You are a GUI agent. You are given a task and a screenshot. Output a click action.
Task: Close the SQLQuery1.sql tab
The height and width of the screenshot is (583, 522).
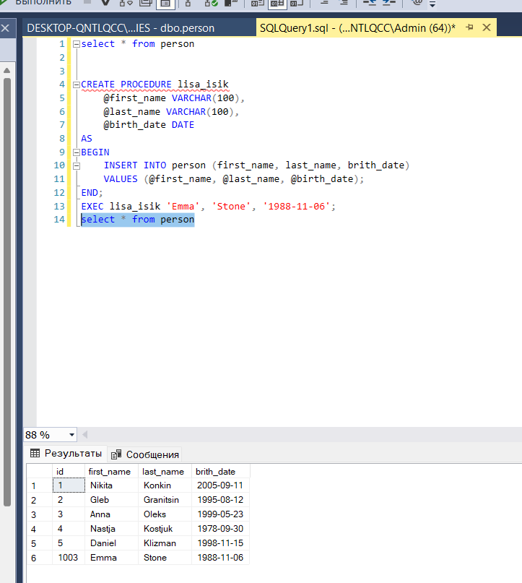click(487, 27)
